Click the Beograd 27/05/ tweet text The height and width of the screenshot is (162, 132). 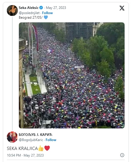(x=31, y=18)
